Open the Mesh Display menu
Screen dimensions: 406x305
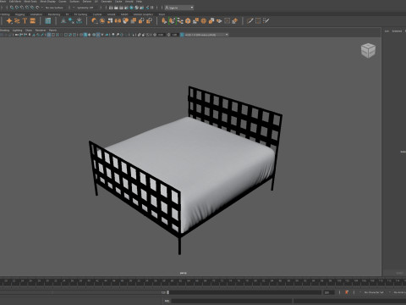[x=47, y=2]
